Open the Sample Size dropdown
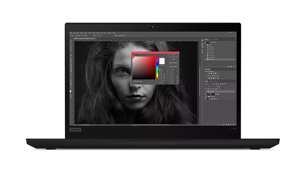The image size is (306, 172). 87,35
